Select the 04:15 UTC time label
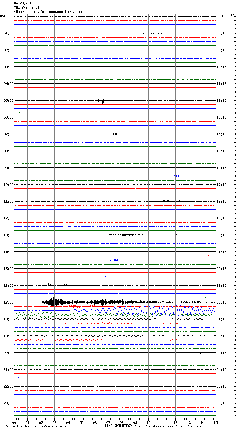Screen dimensions: 238x430 coord(221,370)
